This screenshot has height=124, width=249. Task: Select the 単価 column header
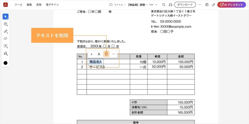point(157,57)
